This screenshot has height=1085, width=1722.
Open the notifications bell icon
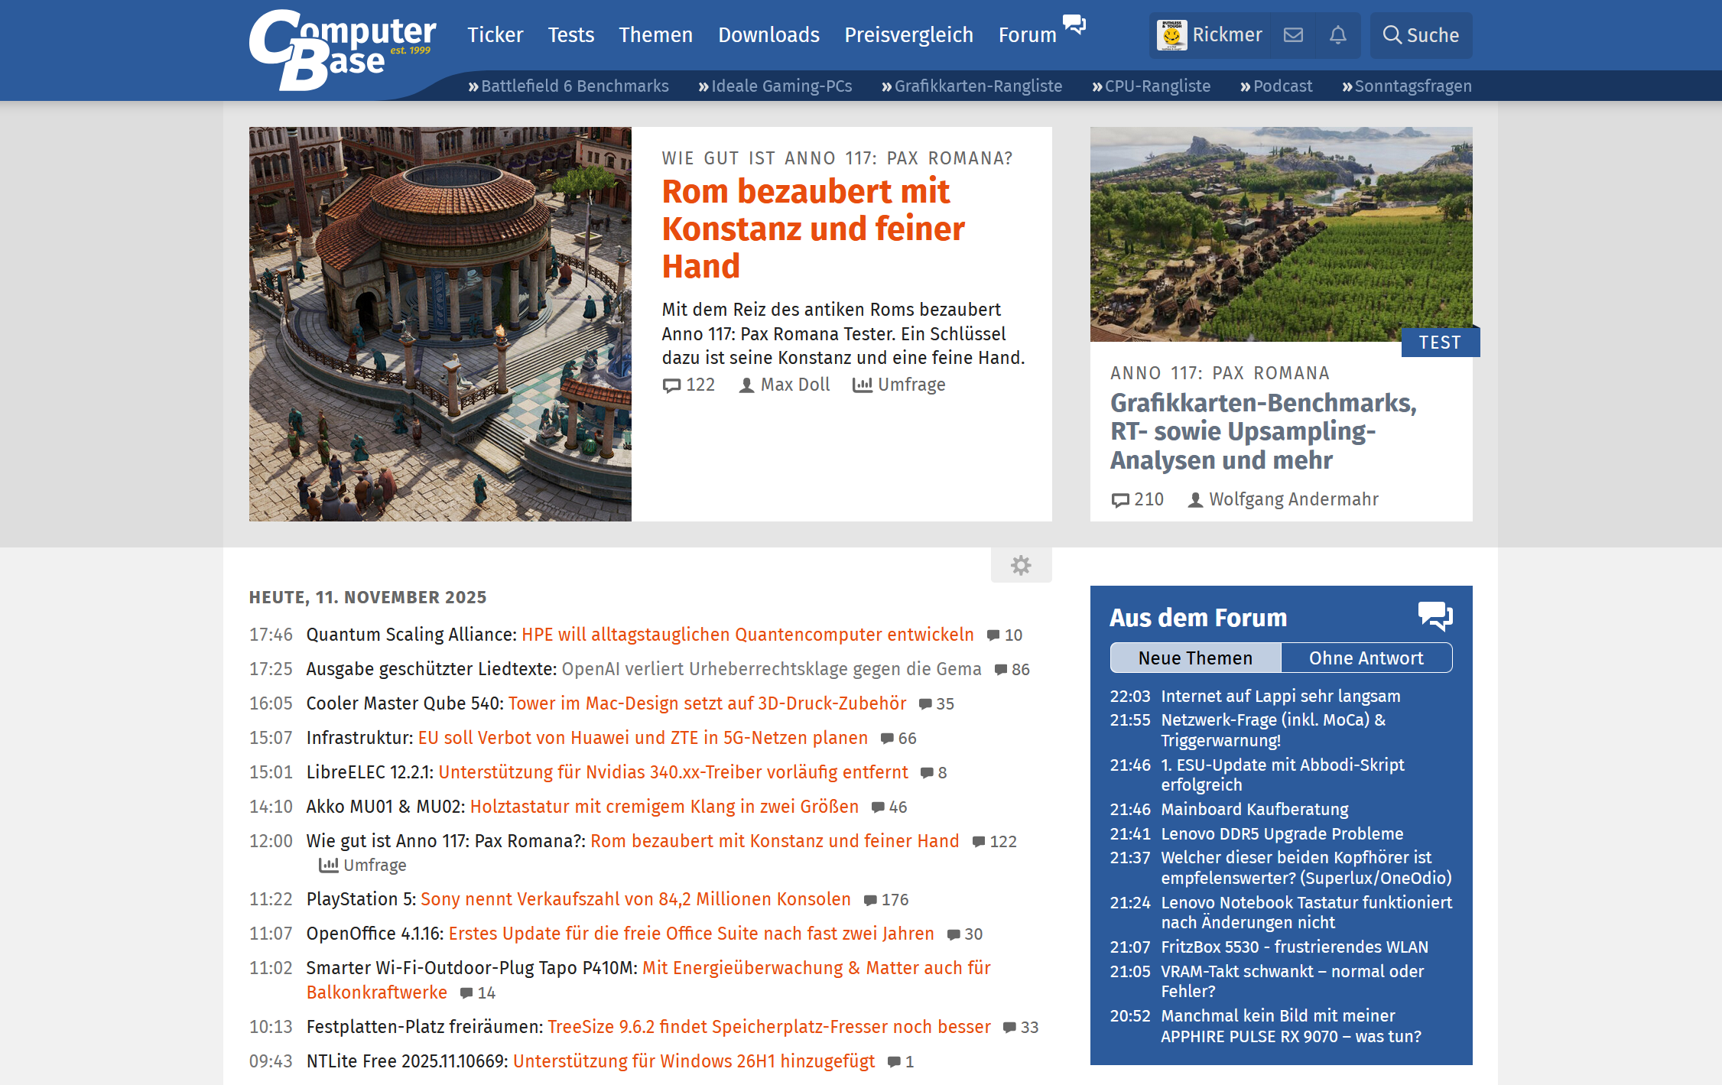1337,35
